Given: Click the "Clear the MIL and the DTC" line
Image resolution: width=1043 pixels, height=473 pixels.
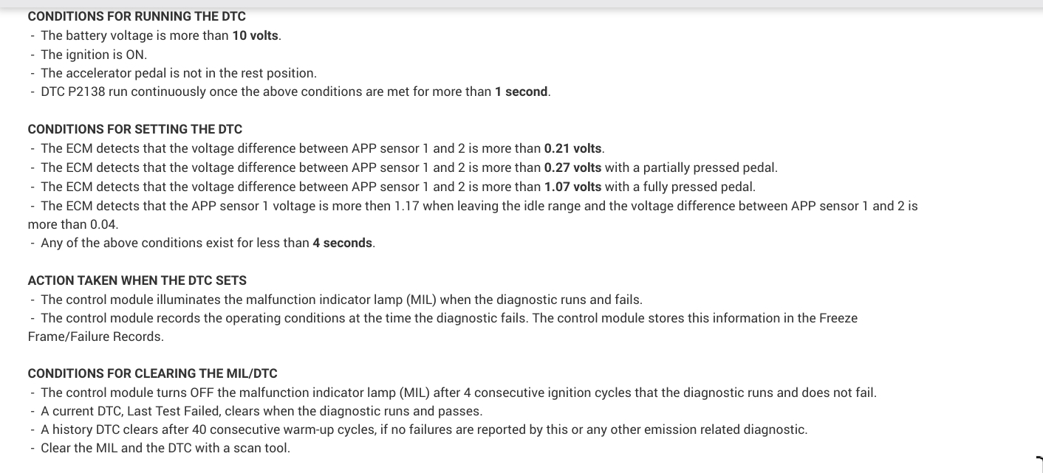Looking at the screenshot, I should pos(165,448).
